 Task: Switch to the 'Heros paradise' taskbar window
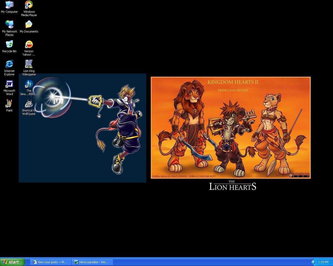point(93,262)
